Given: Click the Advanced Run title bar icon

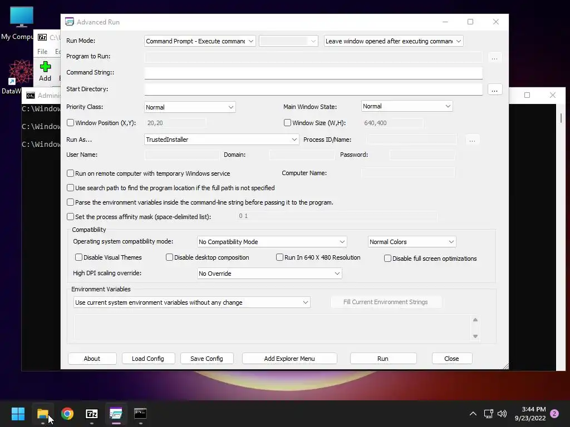Looking at the screenshot, I should 70,22.
